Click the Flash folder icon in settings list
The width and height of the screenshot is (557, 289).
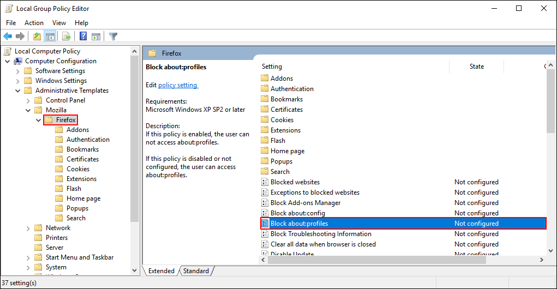tap(264, 140)
